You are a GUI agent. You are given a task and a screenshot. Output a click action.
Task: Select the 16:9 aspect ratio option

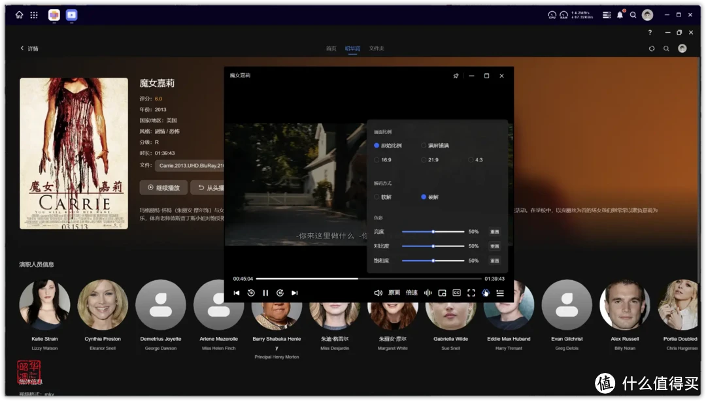(377, 159)
